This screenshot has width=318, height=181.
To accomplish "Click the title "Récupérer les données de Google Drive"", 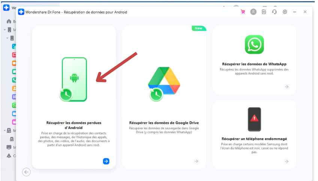I will (164, 123).
